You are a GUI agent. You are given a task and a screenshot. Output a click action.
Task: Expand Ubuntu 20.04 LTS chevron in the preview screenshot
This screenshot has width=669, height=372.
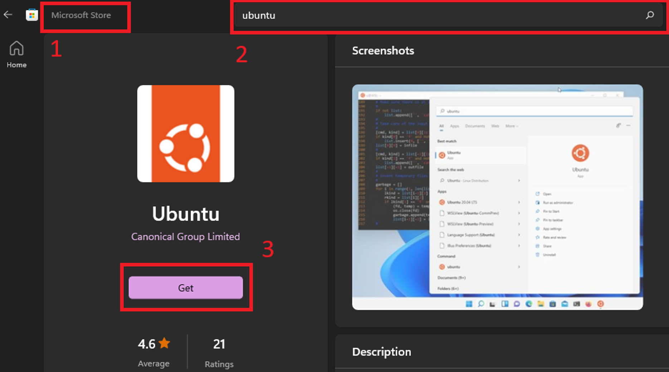pyautogui.click(x=519, y=202)
